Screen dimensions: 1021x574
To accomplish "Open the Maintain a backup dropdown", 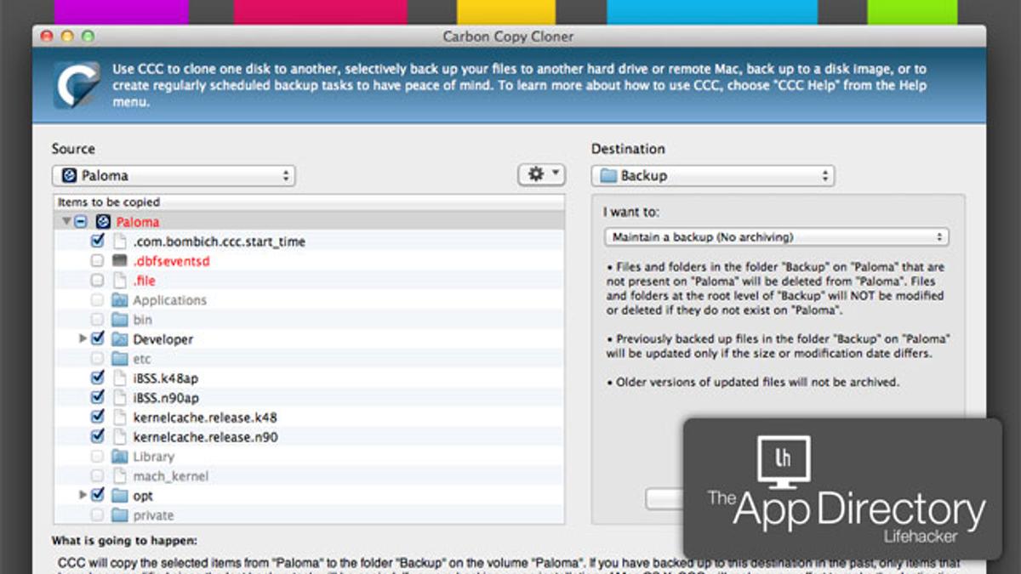I will [x=776, y=237].
